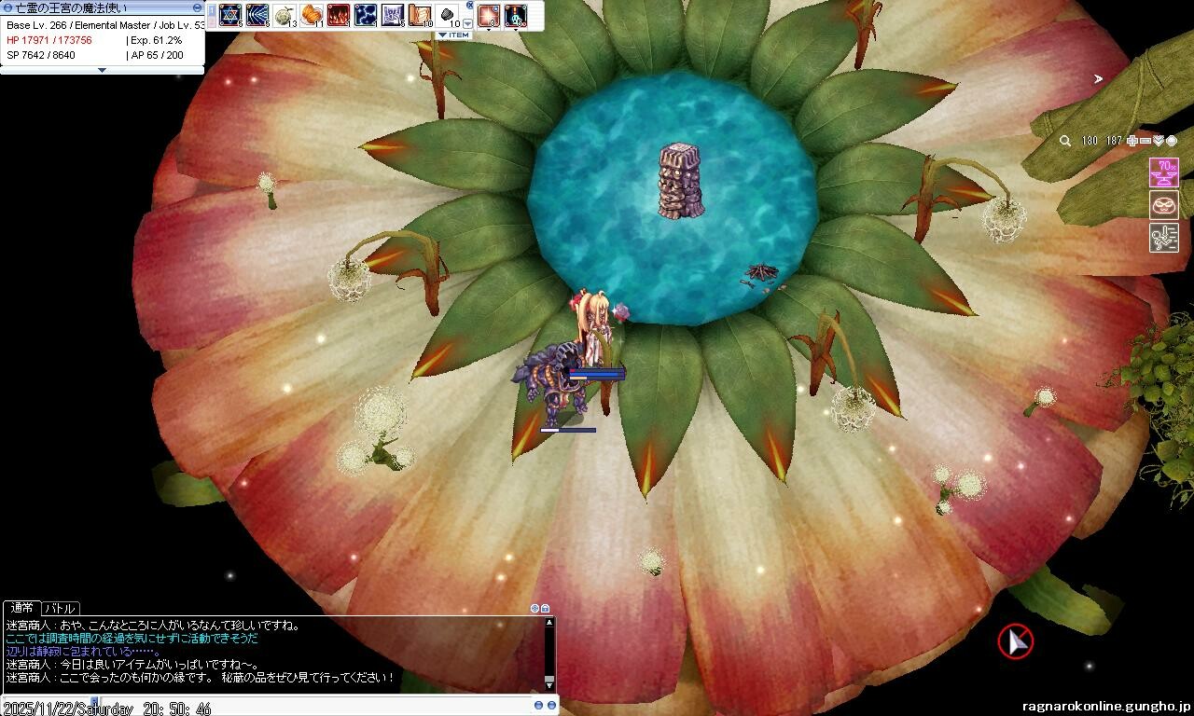Expand the hotbar small dropdown arrow
Viewport: 1194px width, 716px height.
(x=468, y=23)
